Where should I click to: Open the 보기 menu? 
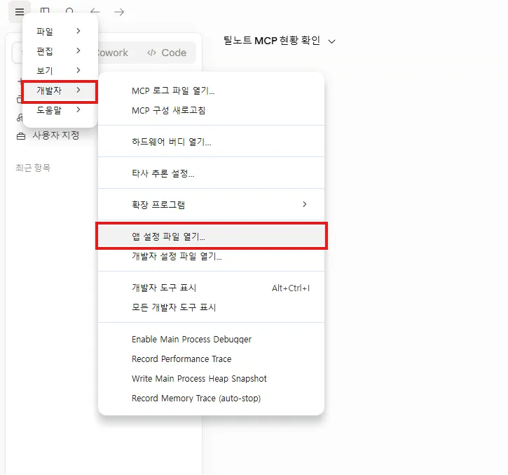[60, 70]
